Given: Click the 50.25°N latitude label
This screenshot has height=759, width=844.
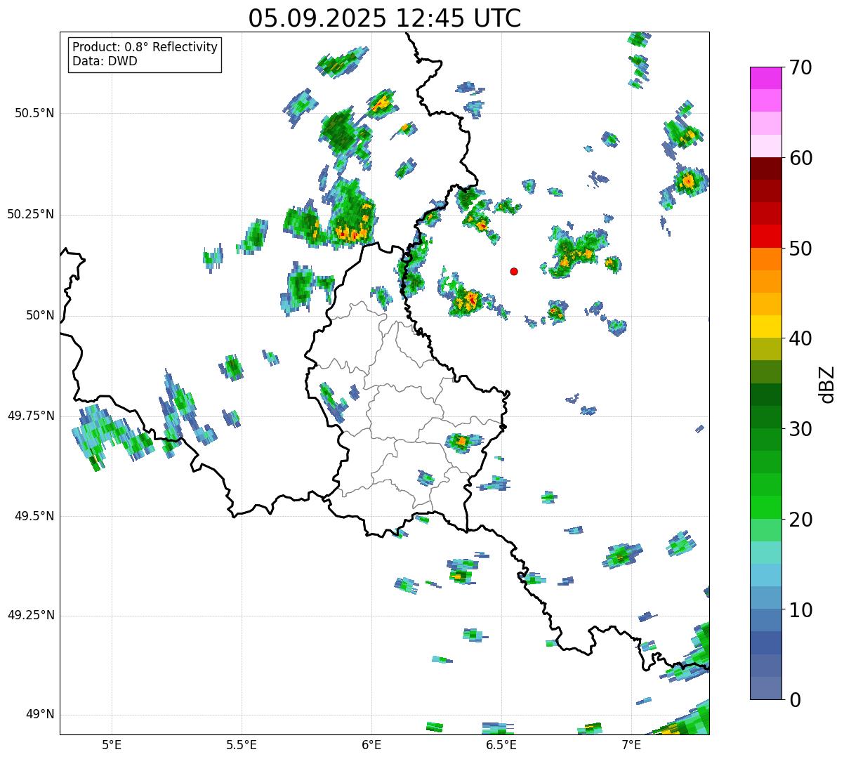Looking at the screenshot, I should click(x=31, y=214).
